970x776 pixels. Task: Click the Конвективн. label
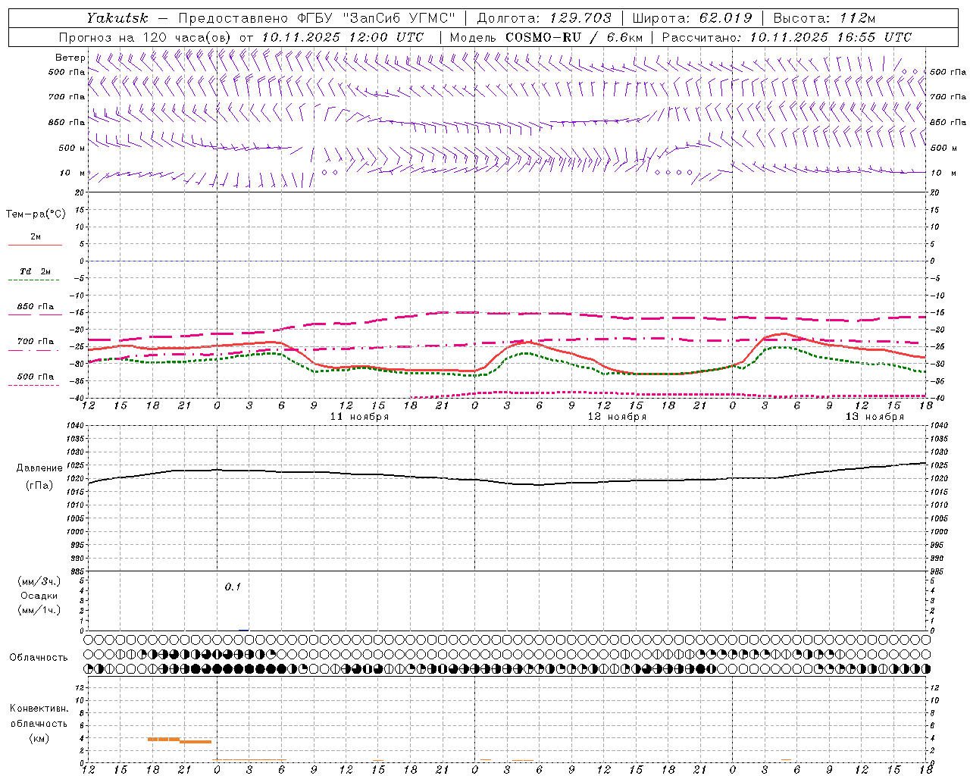(39, 709)
